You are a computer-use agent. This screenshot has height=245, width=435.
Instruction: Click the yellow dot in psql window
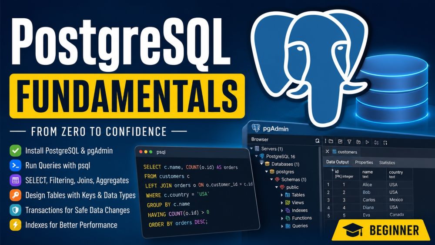tap(146, 152)
